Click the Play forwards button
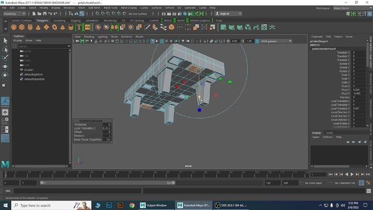This screenshot has height=210, width=373. pyautogui.click(x=352, y=174)
